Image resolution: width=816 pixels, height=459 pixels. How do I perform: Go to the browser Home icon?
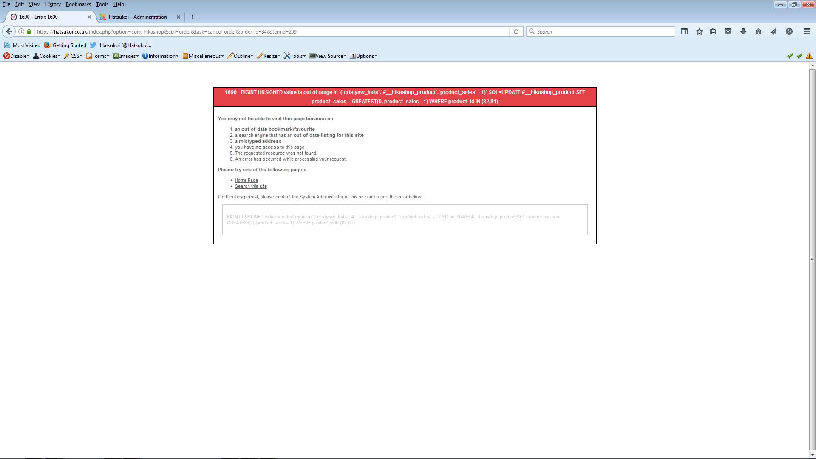click(x=759, y=31)
